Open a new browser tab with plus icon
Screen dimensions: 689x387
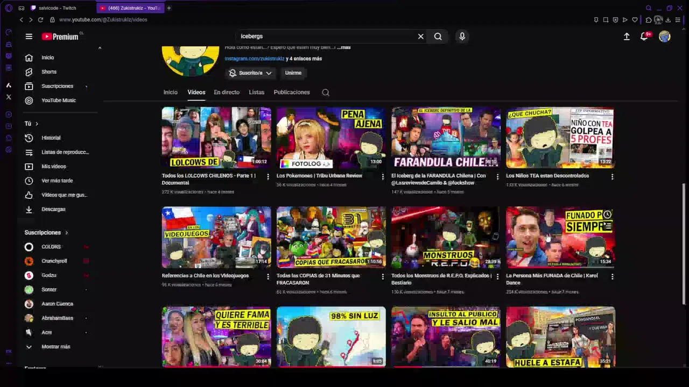pyautogui.click(x=169, y=8)
